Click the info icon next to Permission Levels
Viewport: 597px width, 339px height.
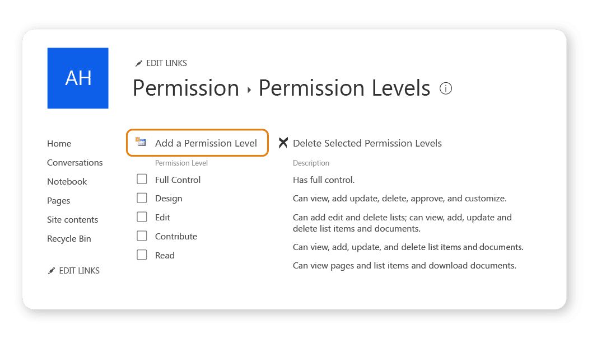pyautogui.click(x=445, y=88)
